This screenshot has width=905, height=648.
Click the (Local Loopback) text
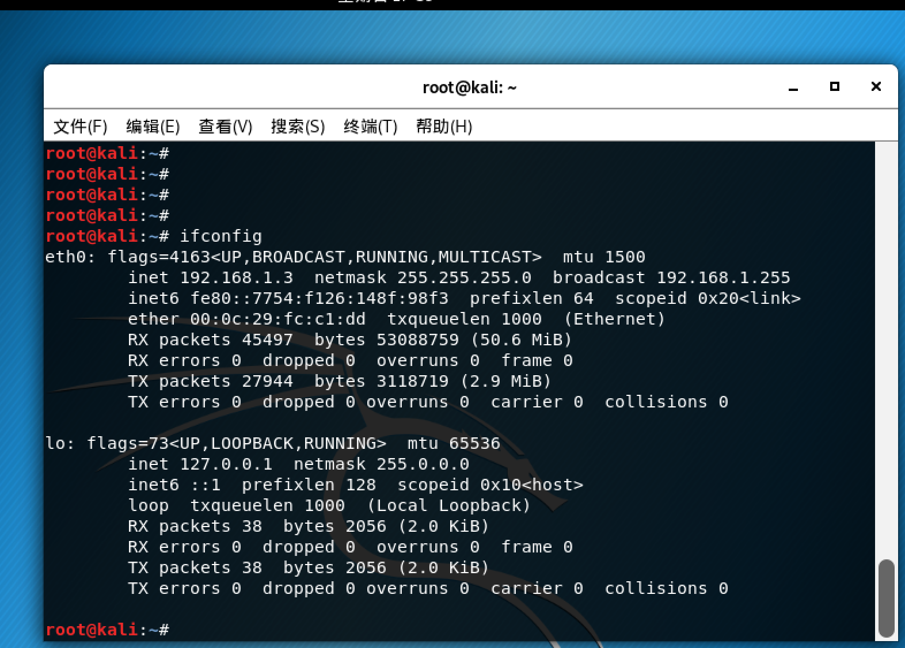pyautogui.click(x=449, y=505)
